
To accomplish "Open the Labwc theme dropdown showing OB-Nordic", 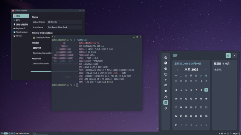I will point(64,22).
